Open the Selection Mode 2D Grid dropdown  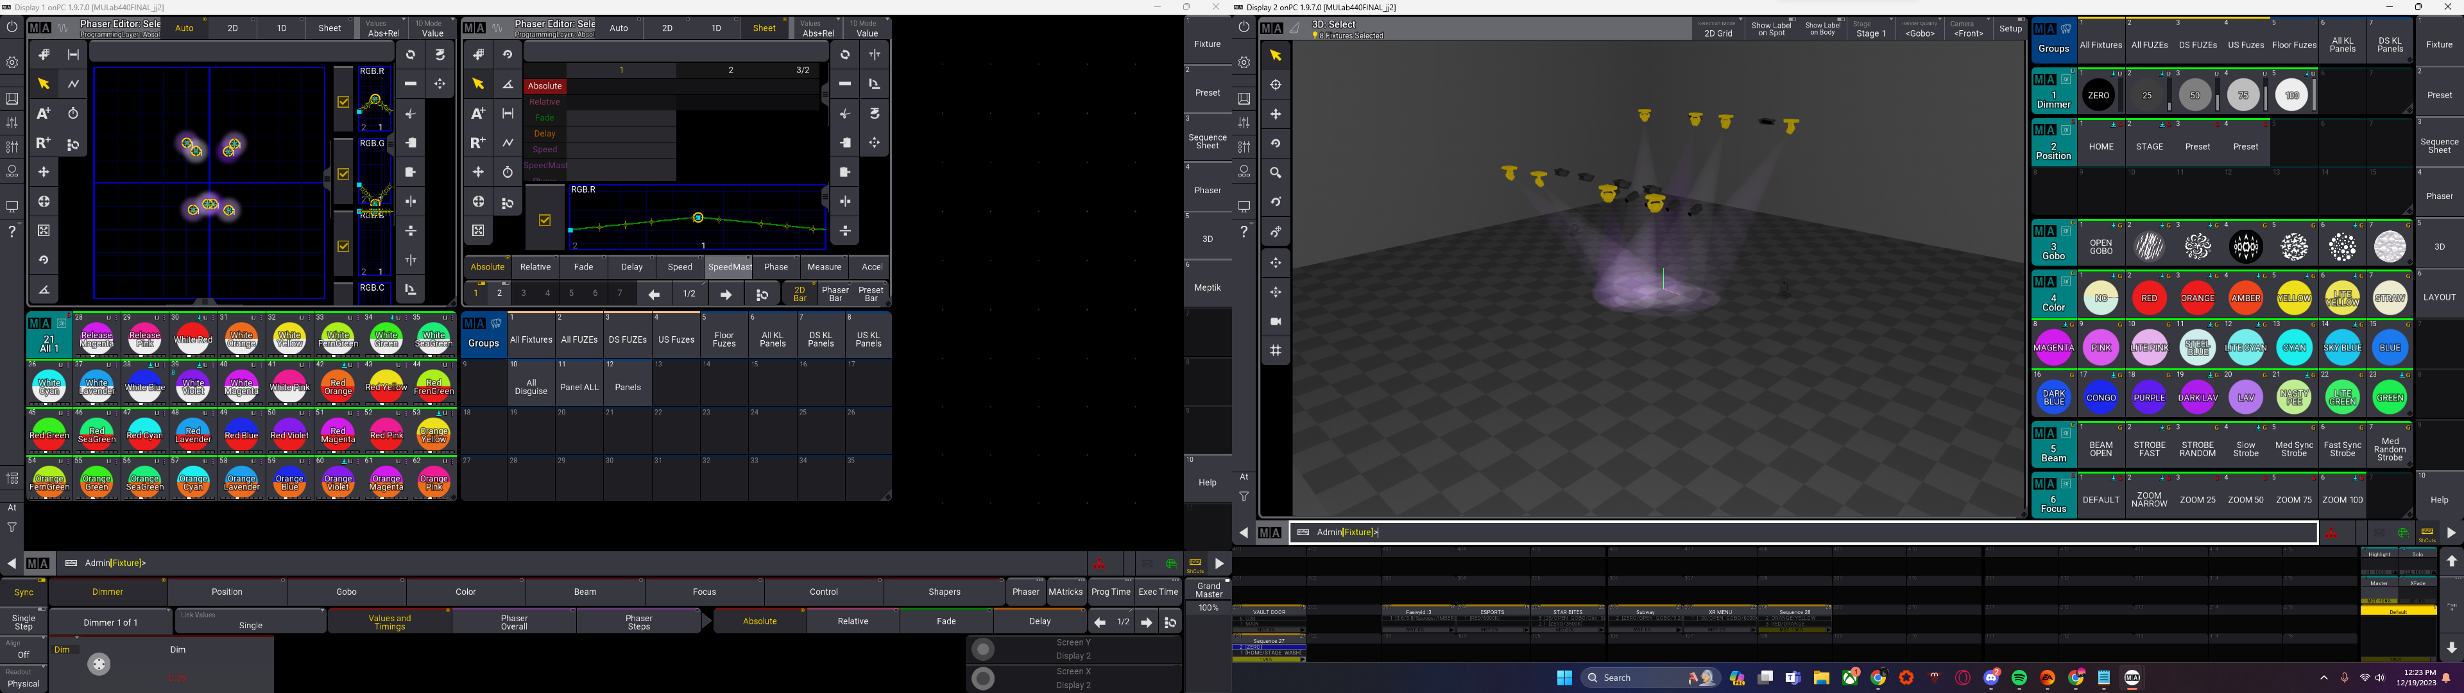[x=1718, y=29]
